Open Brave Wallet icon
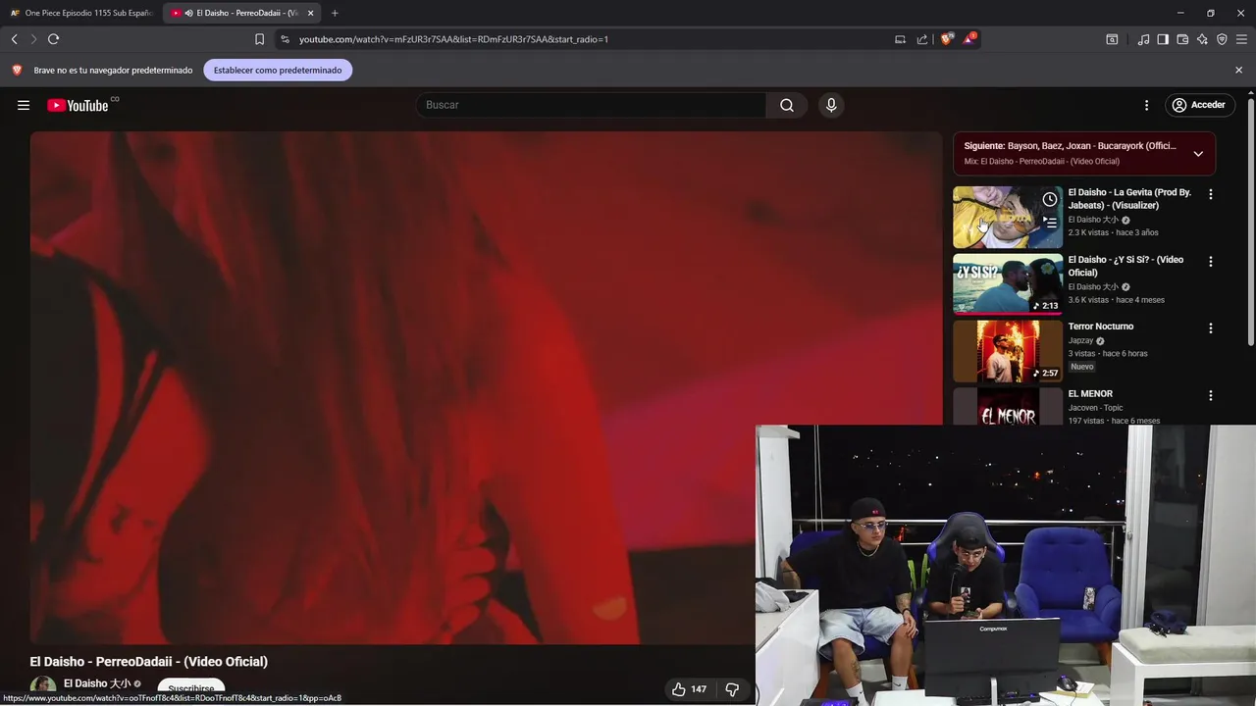The width and height of the screenshot is (1256, 706). pos(1182,39)
